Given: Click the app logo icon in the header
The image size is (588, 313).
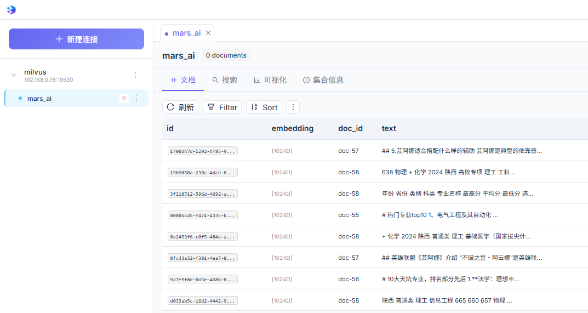Looking at the screenshot, I should pos(12,10).
